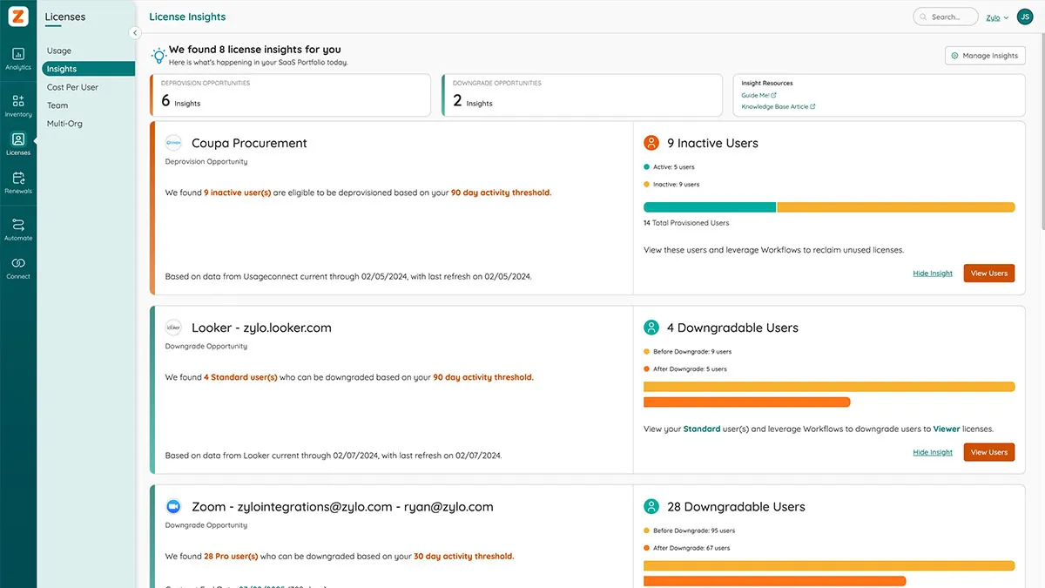Open Analytics in the sidebar
1045x588 pixels.
18,58
